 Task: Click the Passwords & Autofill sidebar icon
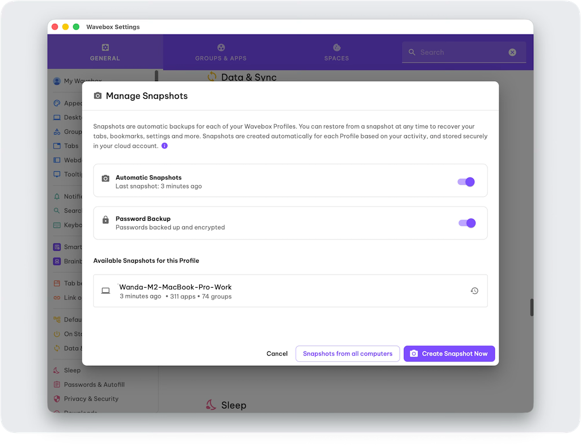(x=57, y=385)
